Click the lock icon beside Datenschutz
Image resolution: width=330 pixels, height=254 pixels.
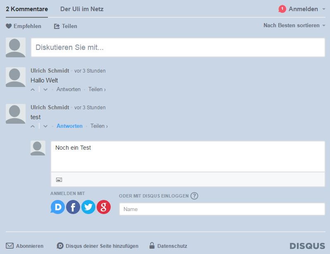click(x=152, y=245)
